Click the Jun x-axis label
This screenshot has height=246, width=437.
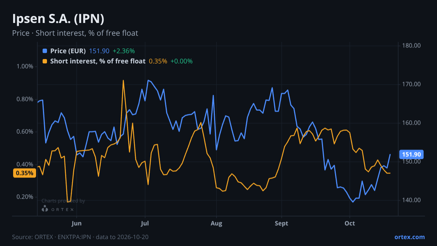[x=76, y=223]
